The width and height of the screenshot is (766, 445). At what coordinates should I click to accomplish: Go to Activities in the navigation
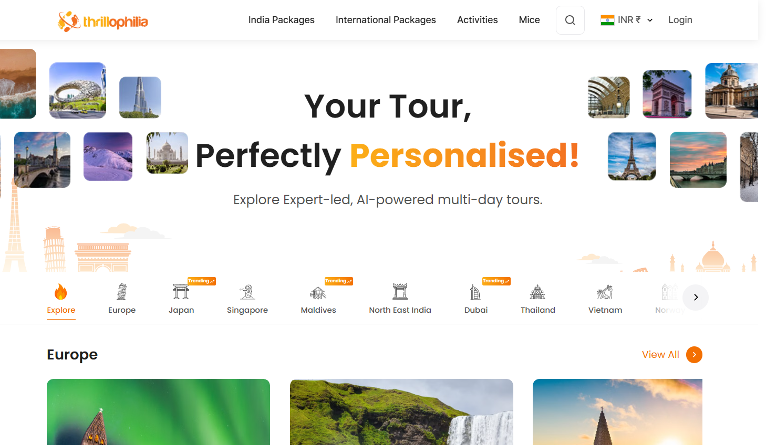click(477, 20)
